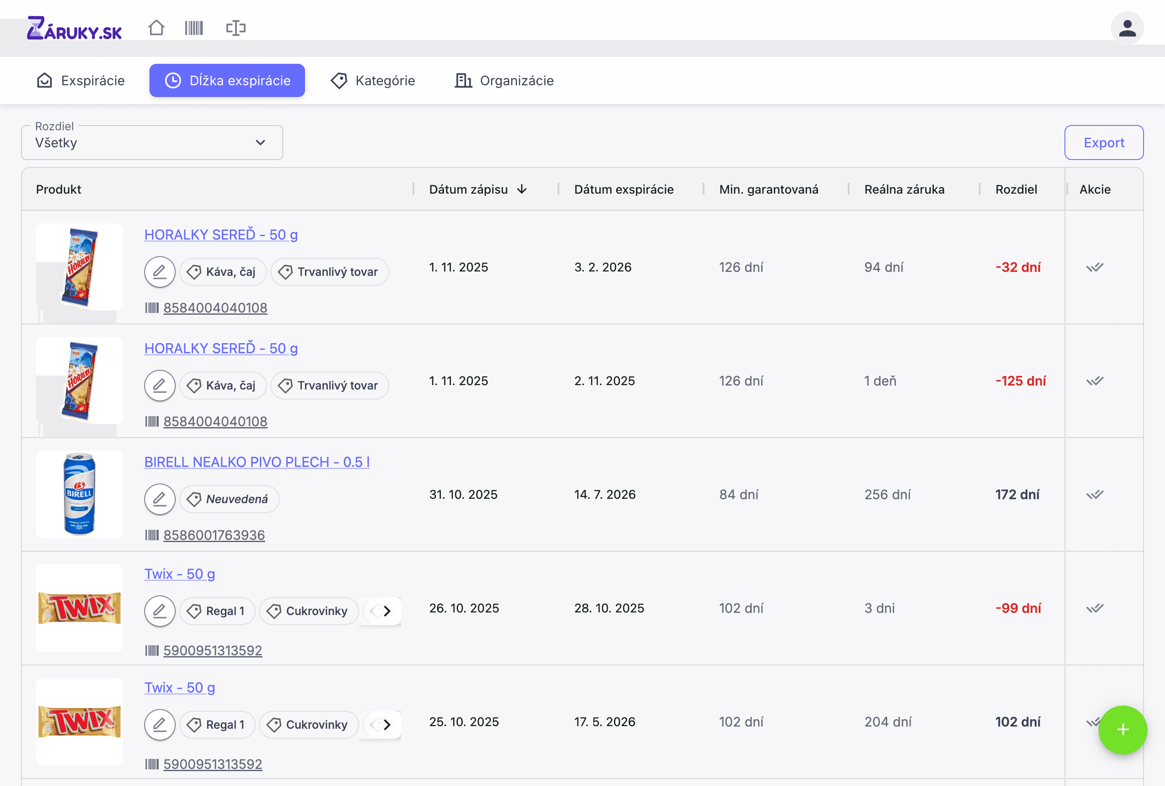Viewport: 1165px width, 786px height.
Task: Go to the Organizácie tab
Action: [504, 81]
